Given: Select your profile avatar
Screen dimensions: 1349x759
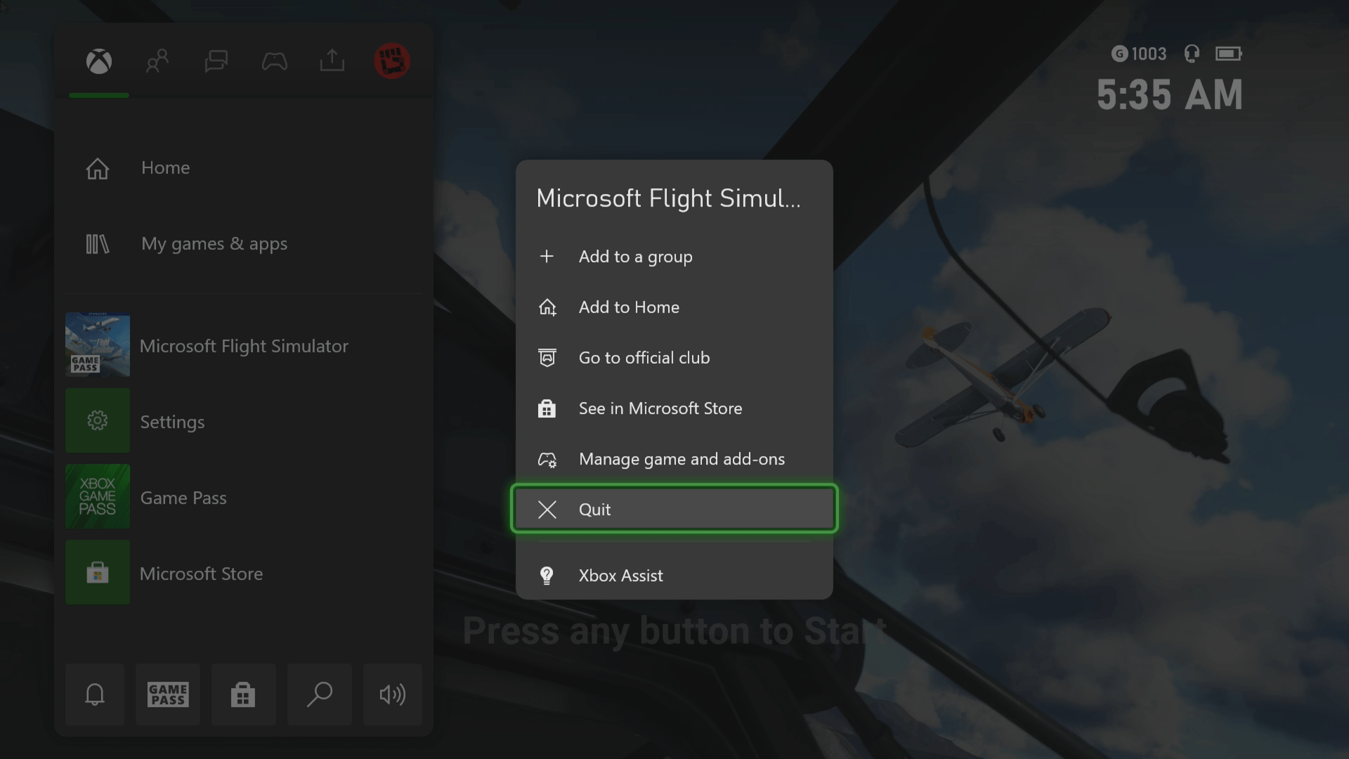Looking at the screenshot, I should (x=391, y=61).
